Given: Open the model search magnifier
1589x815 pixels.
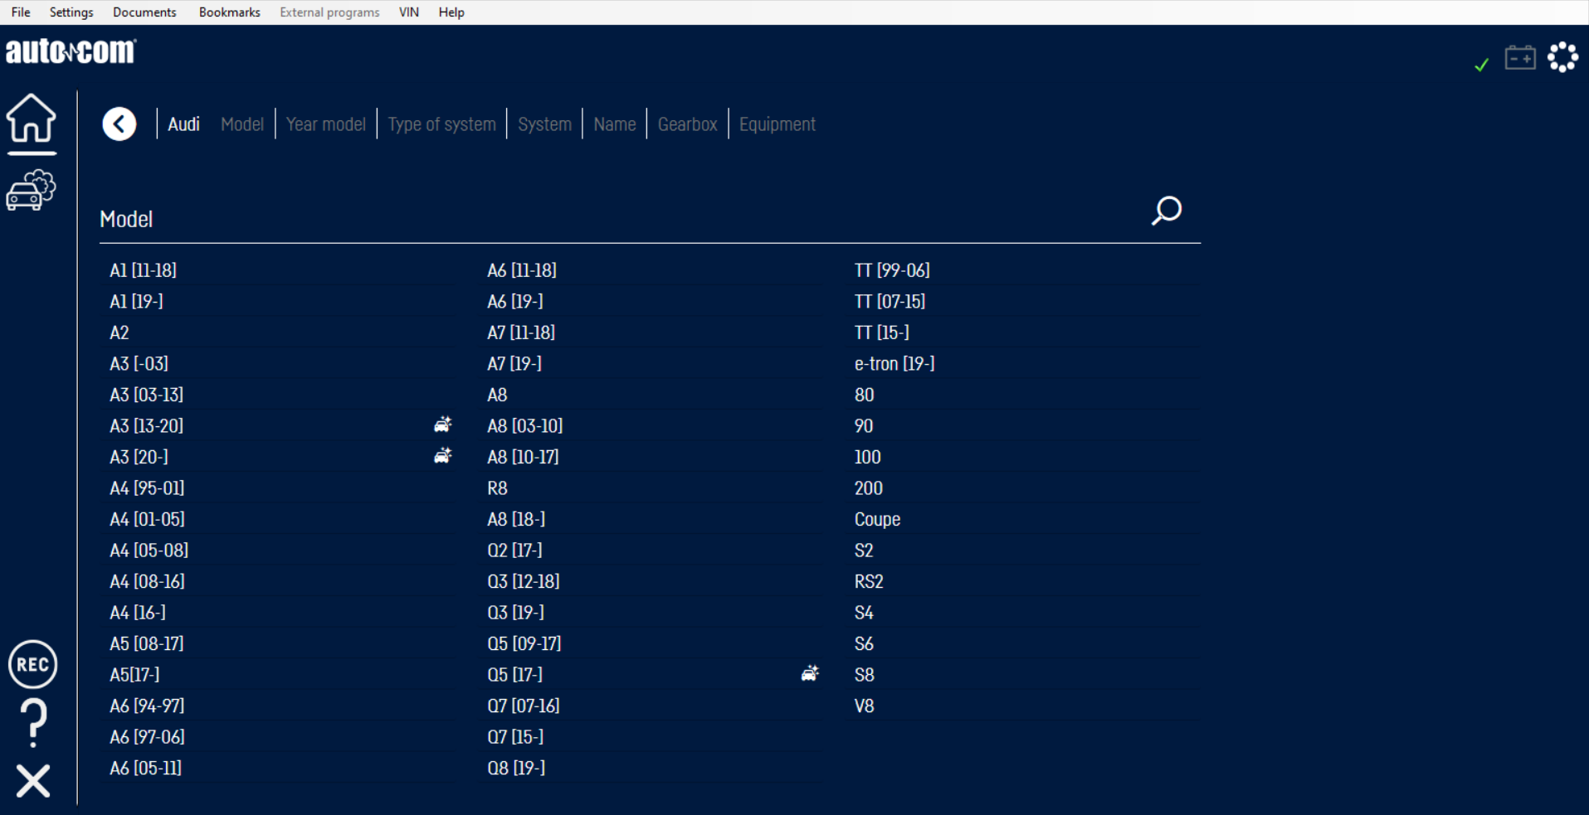Looking at the screenshot, I should (x=1166, y=211).
